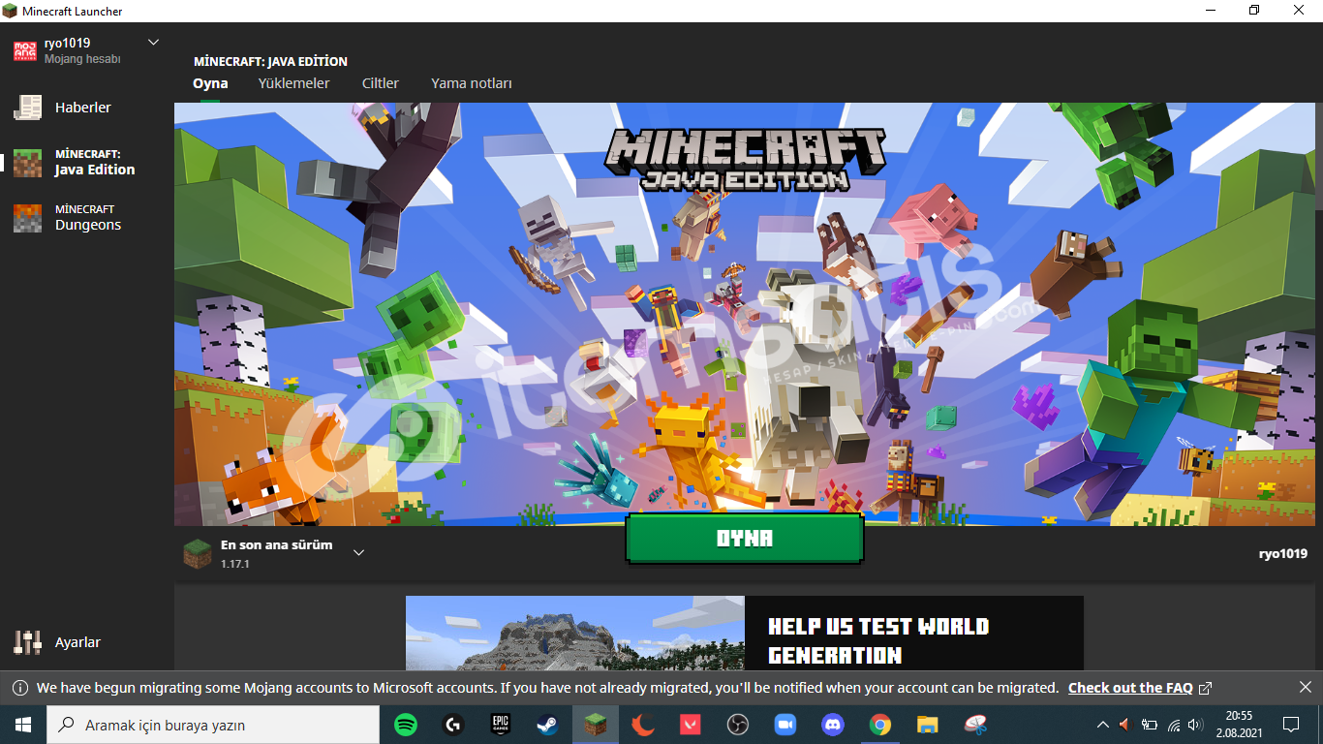
Task: Open Logitech G HUB from taskbar
Action: tap(453, 725)
